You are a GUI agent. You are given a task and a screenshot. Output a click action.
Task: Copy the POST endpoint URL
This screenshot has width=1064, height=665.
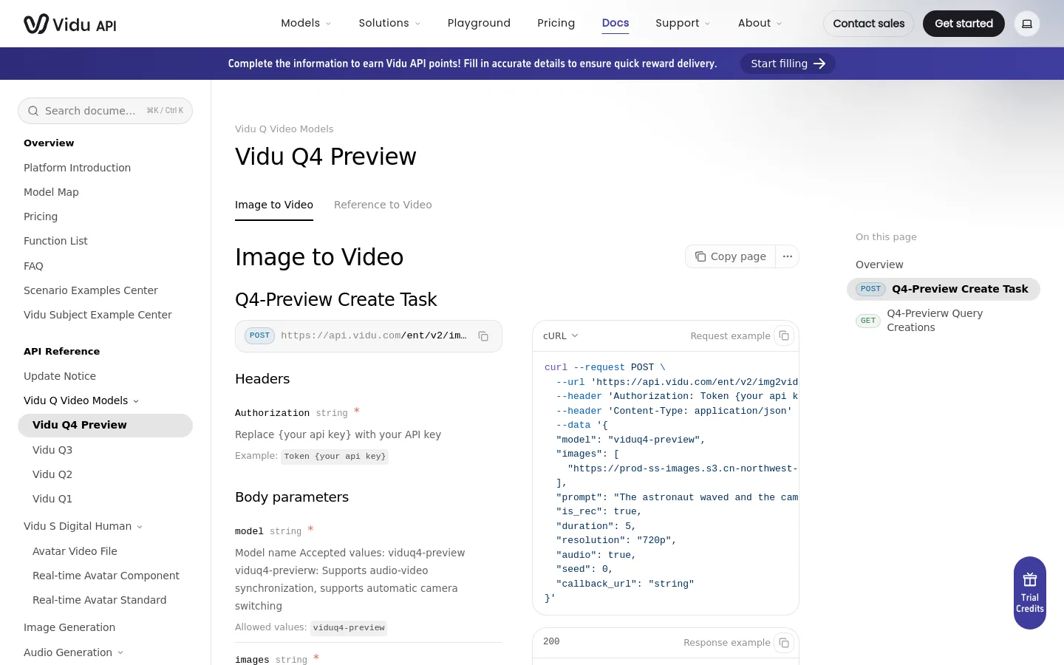483,336
